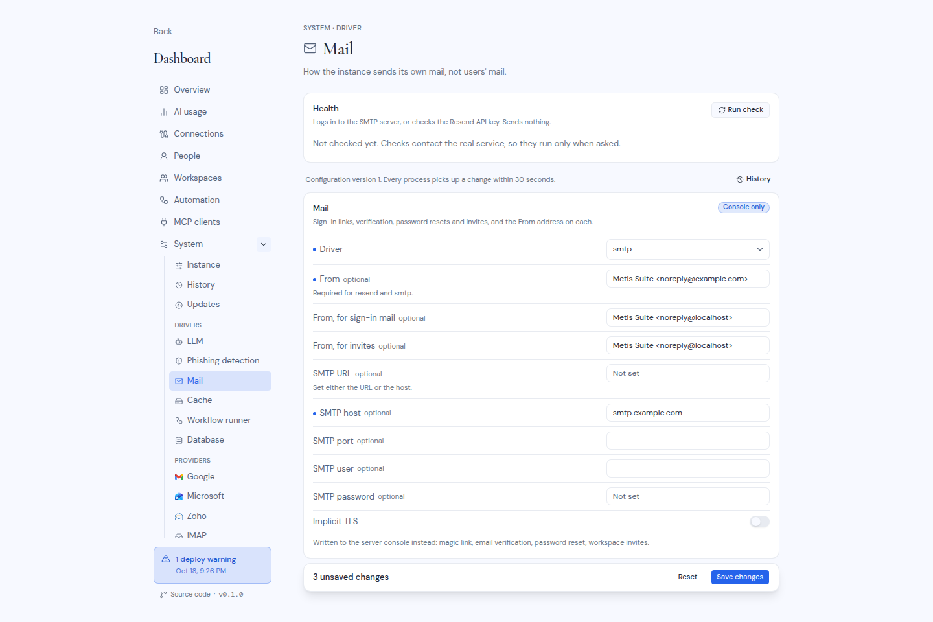Click the Cache driver icon
933x622 pixels.
coord(179,401)
